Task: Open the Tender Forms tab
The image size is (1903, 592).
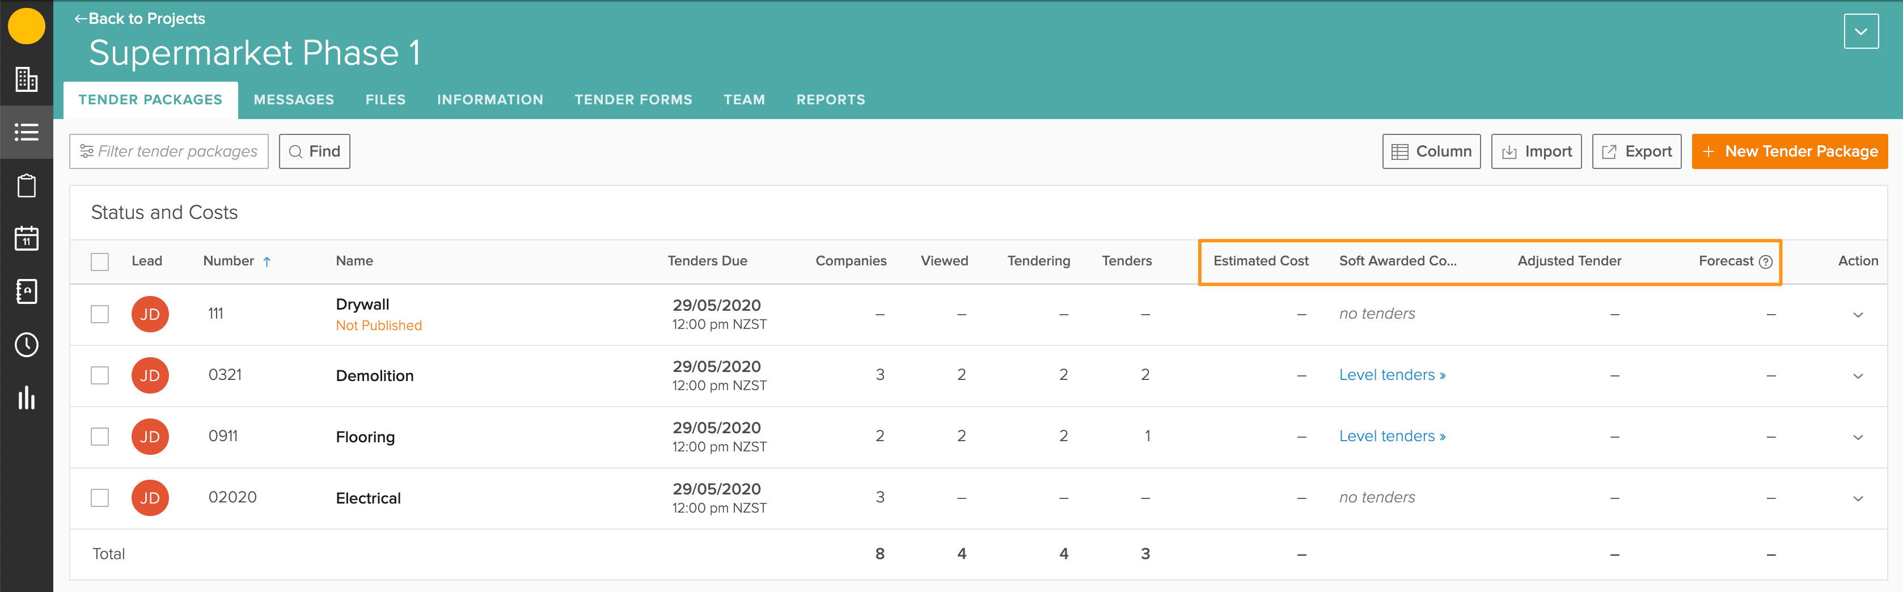Action: (x=633, y=100)
